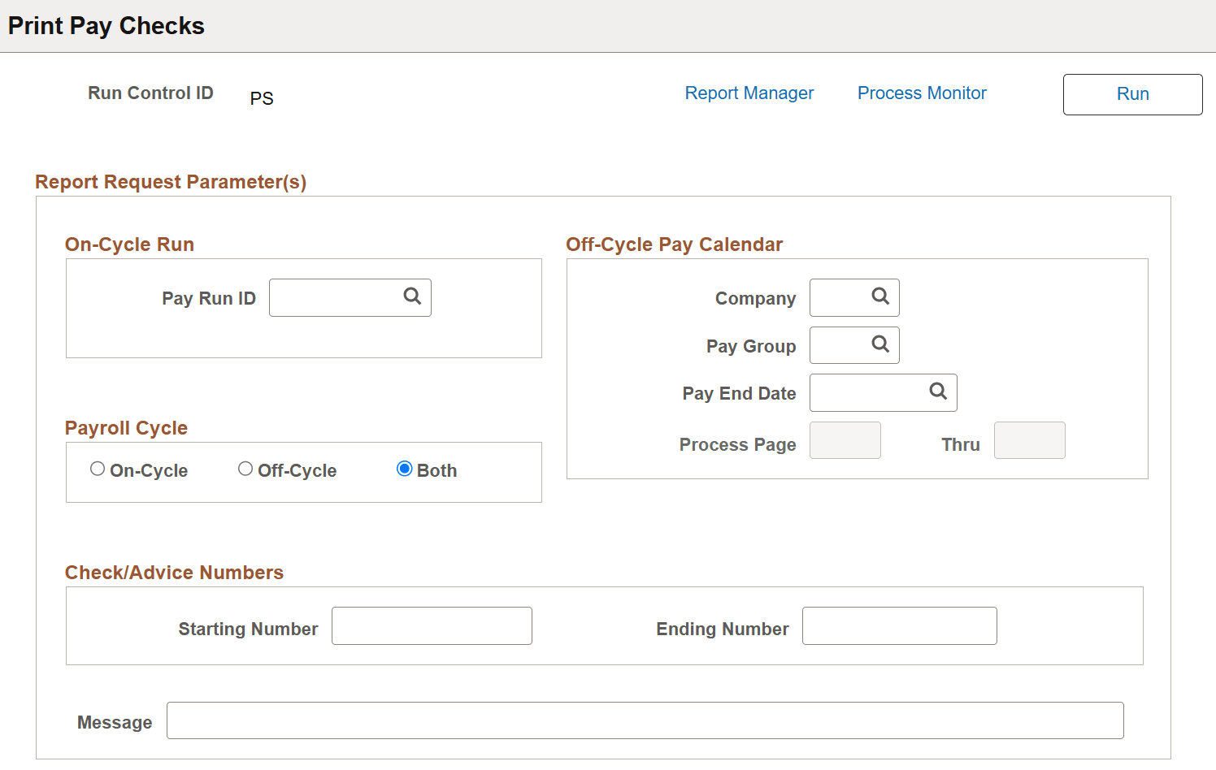The height and width of the screenshot is (770, 1216).
Task: Open the Pay End Date lookup
Action: (939, 392)
